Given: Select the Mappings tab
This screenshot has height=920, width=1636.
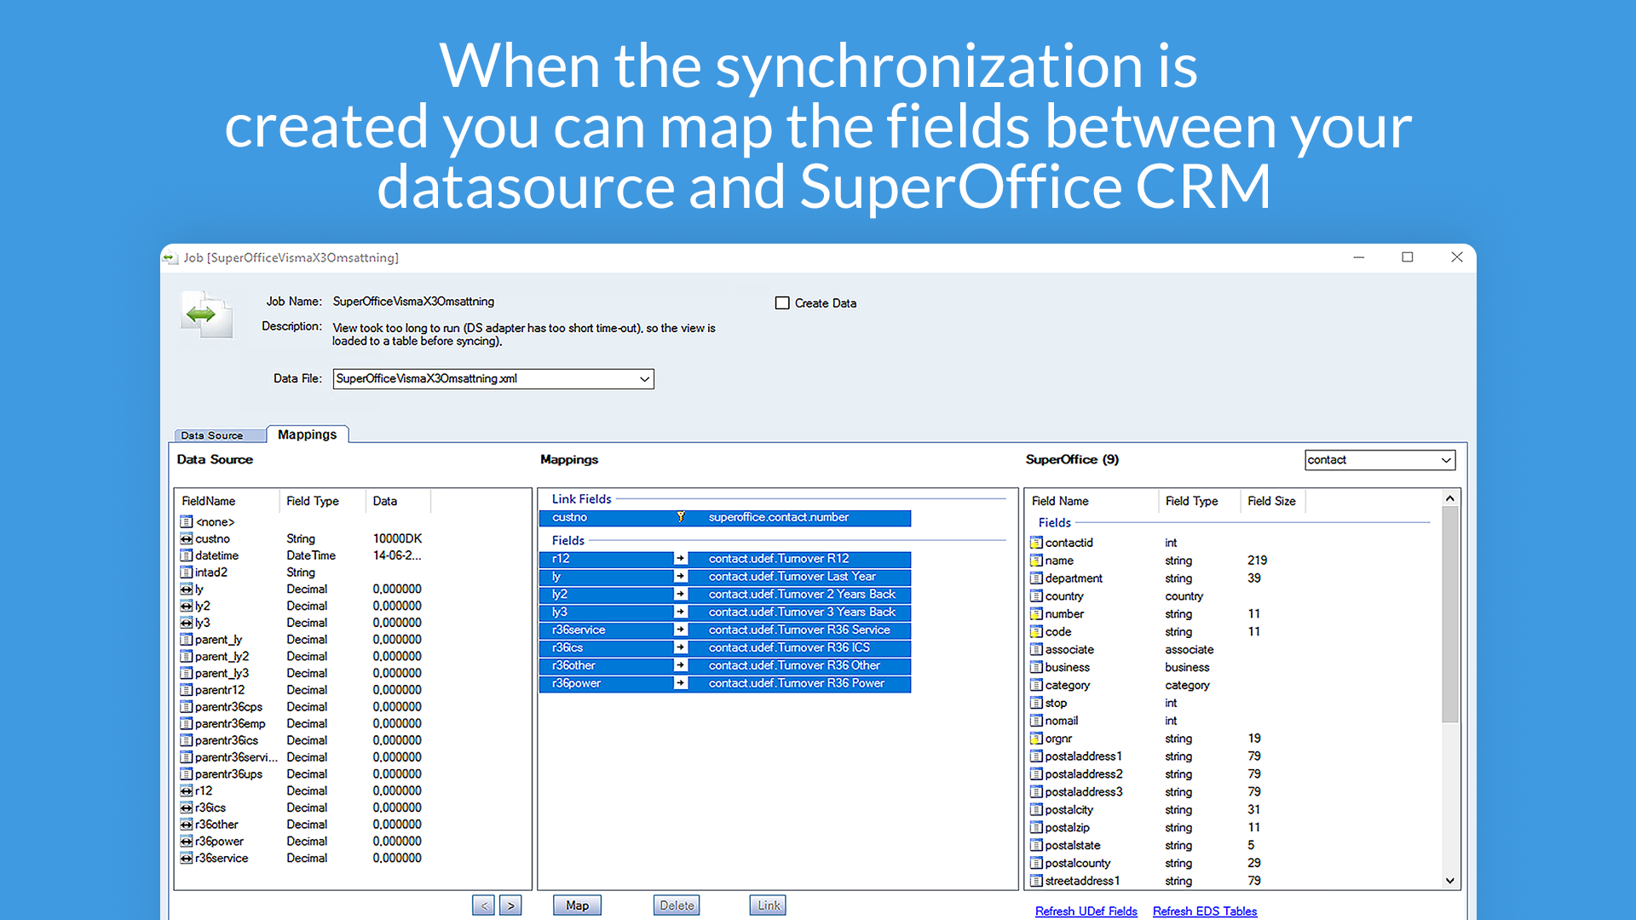Looking at the screenshot, I should (308, 434).
